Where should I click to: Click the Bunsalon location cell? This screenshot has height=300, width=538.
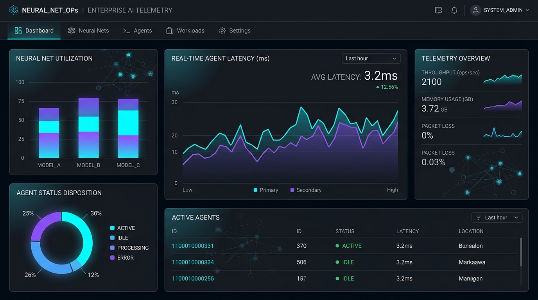471,246
